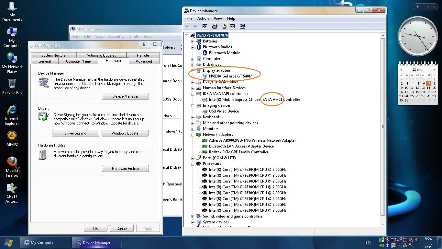
Task: Expand the Human Interface Devices node
Action: tap(193, 88)
